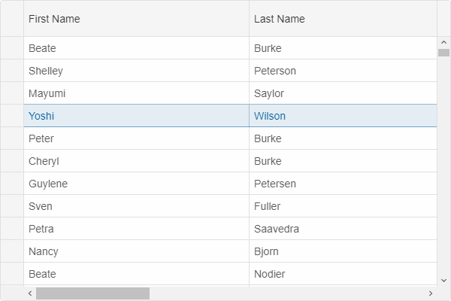
Task: Select the Saavedra cell
Action: coord(344,229)
